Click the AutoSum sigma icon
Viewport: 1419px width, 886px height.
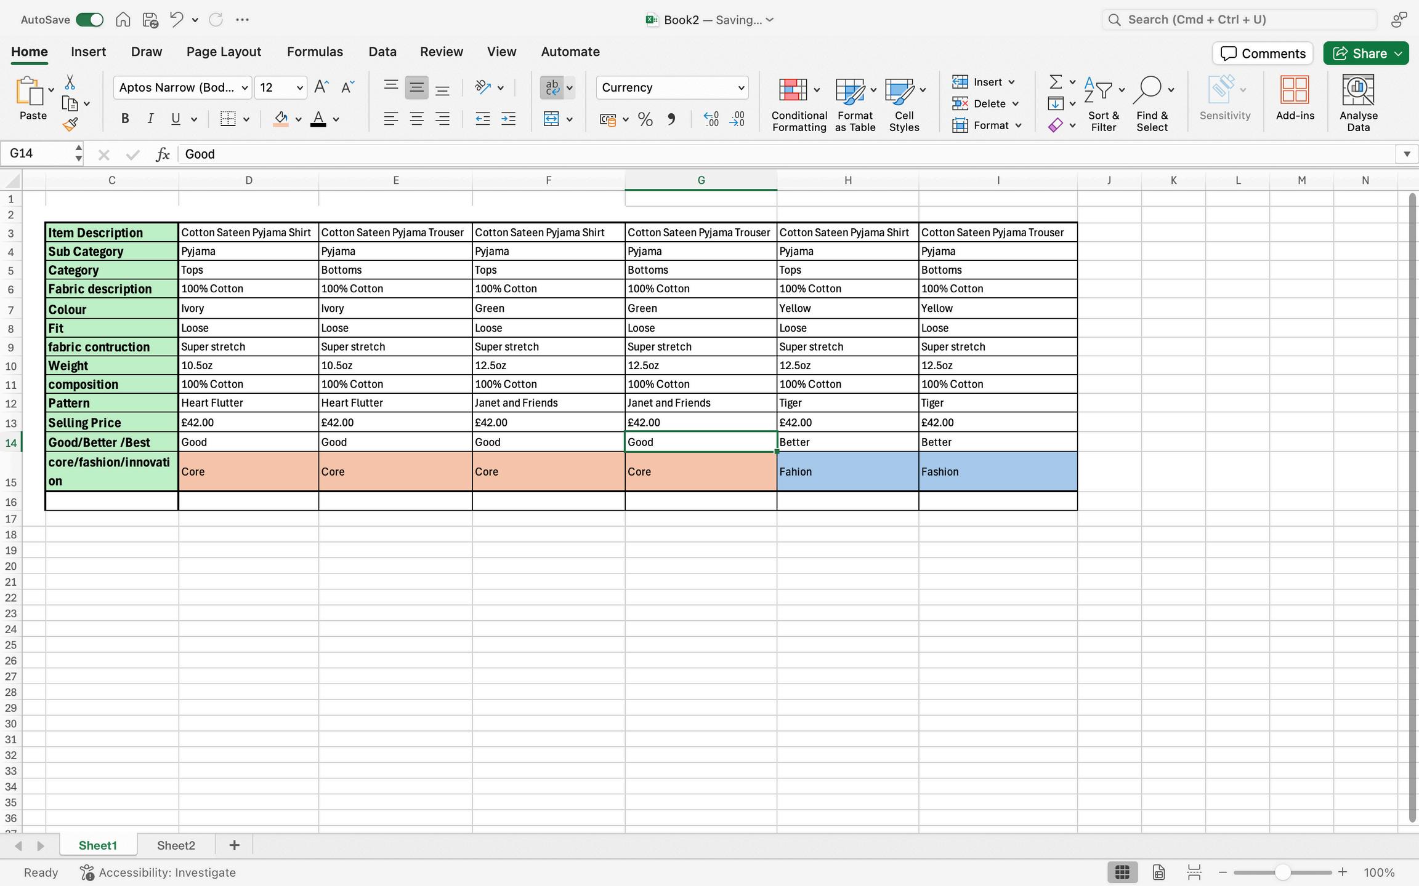click(1056, 82)
